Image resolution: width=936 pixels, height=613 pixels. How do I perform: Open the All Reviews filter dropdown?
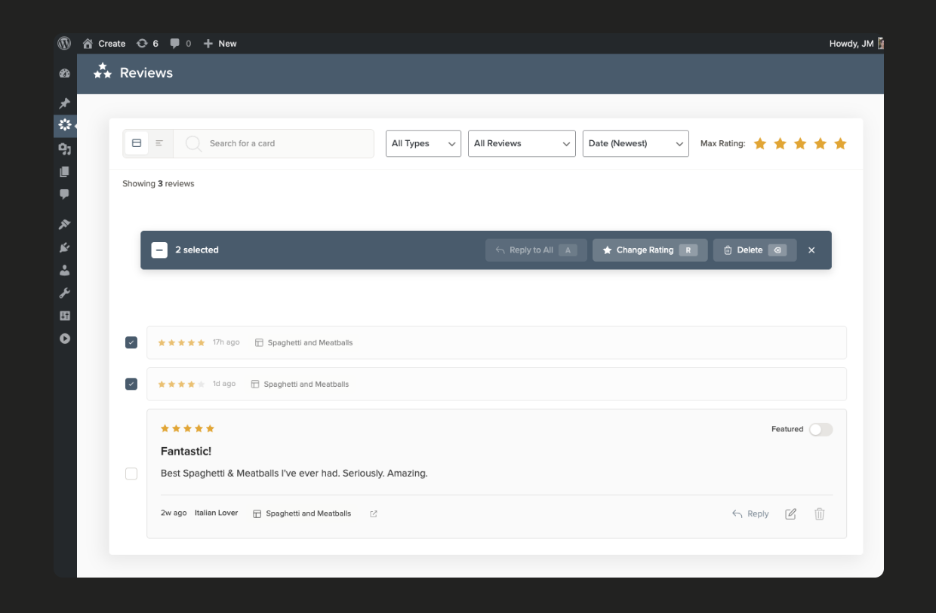pyautogui.click(x=521, y=143)
